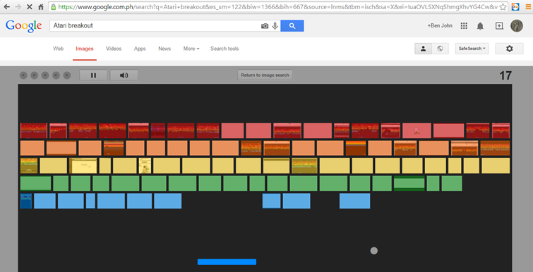Start voice search with the microphone icon
The image size is (533, 272).
point(275,26)
